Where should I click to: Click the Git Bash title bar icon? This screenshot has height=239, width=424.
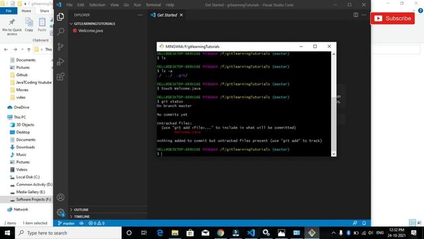(x=162, y=46)
